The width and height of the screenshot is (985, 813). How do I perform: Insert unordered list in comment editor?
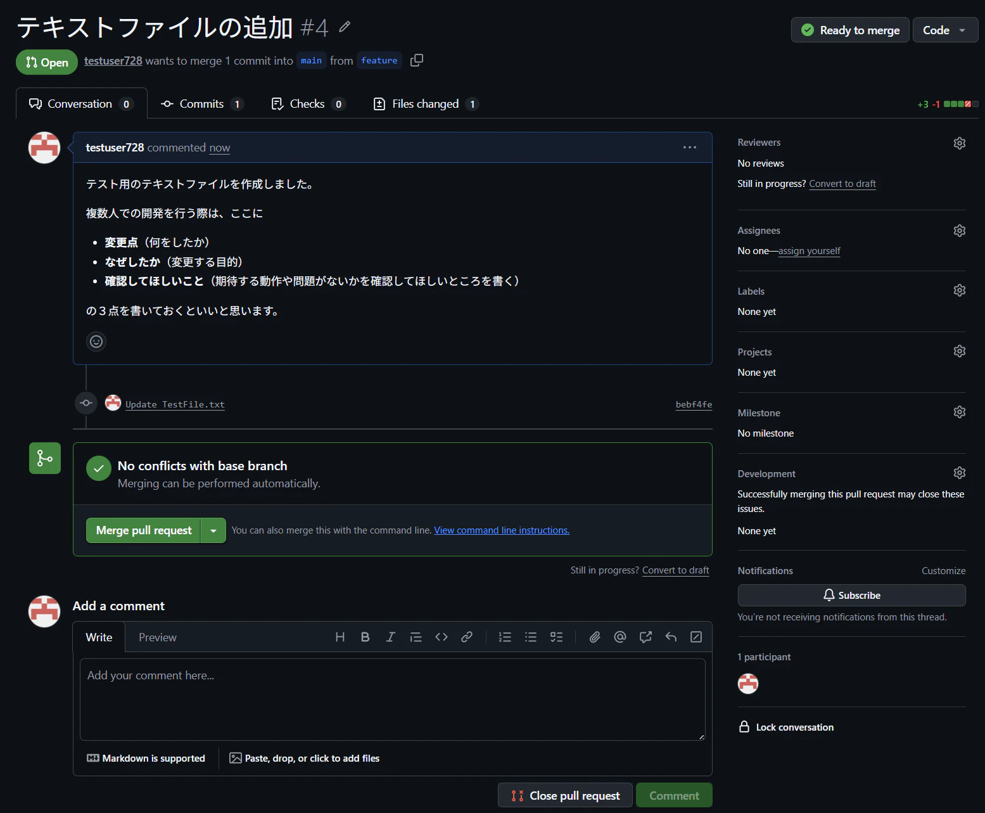point(531,637)
